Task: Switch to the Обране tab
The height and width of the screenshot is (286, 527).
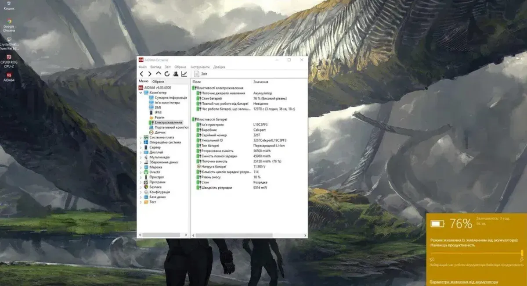Action: click(x=158, y=82)
